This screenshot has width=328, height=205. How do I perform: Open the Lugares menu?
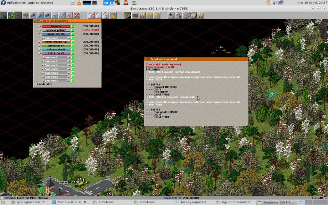click(x=33, y=3)
